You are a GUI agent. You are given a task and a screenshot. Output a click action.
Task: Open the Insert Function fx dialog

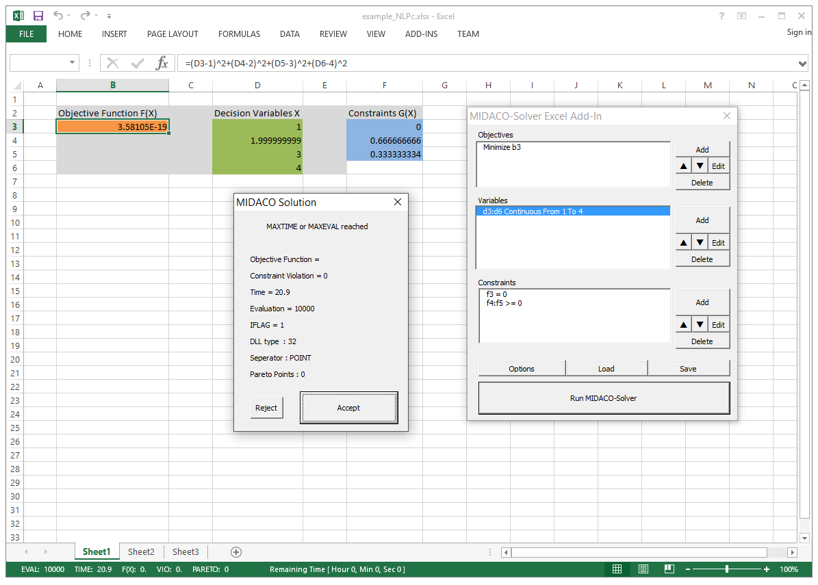162,64
